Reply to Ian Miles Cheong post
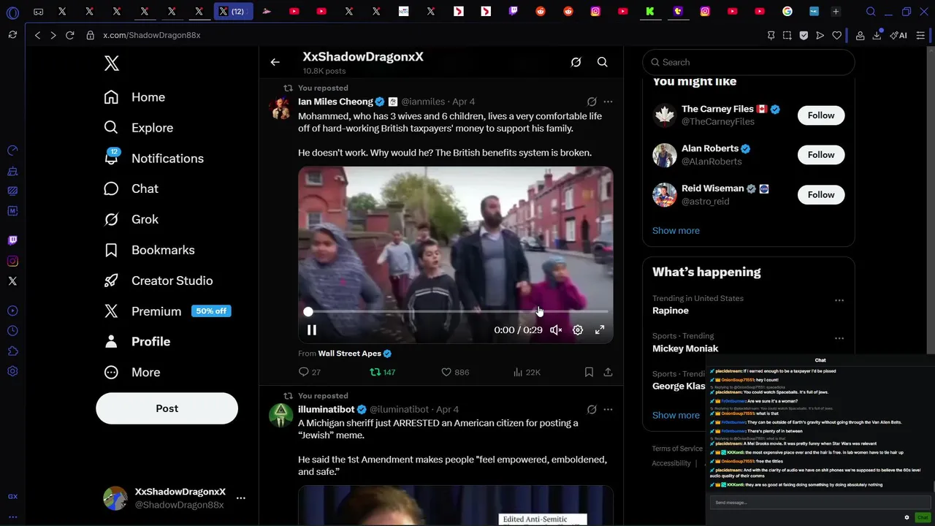This screenshot has width=935, height=526. pos(310,372)
